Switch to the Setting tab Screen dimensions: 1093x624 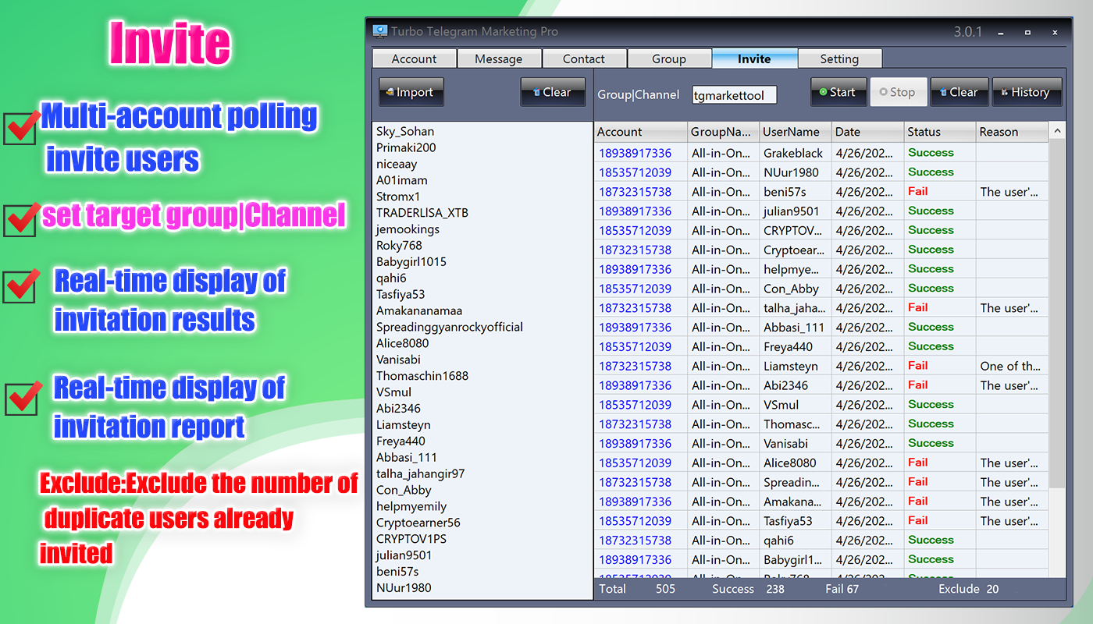click(839, 58)
